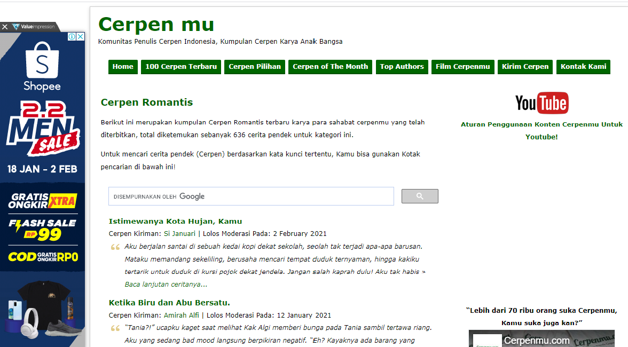The image size is (628, 347).
Task: Click the date text 12 January 2021
Action: pos(304,316)
